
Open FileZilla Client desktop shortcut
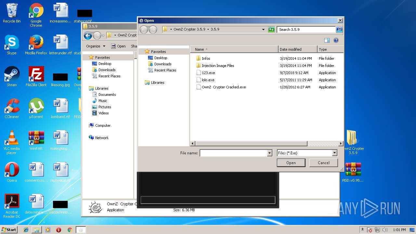[x=36, y=77]
